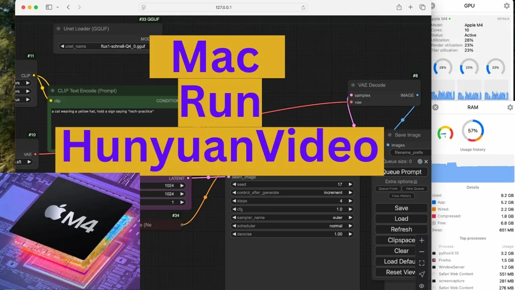Click the memory pressure gauge in RAM panel
Image resolution: width=515 pixels, height=290 pixels.
coord(445,133)
